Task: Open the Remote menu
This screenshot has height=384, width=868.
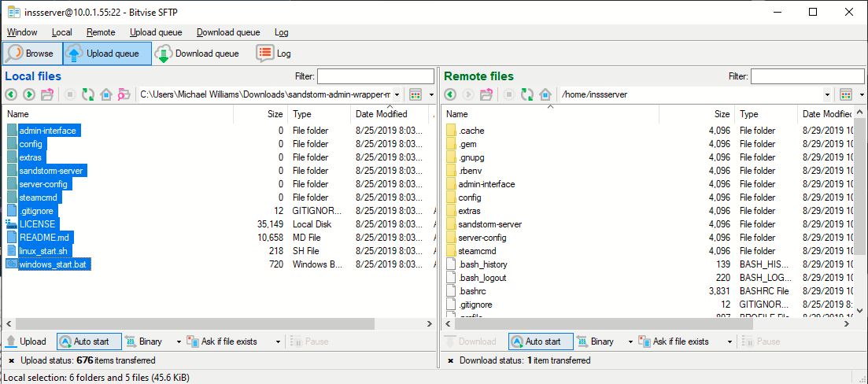Action: pos(101,32)
